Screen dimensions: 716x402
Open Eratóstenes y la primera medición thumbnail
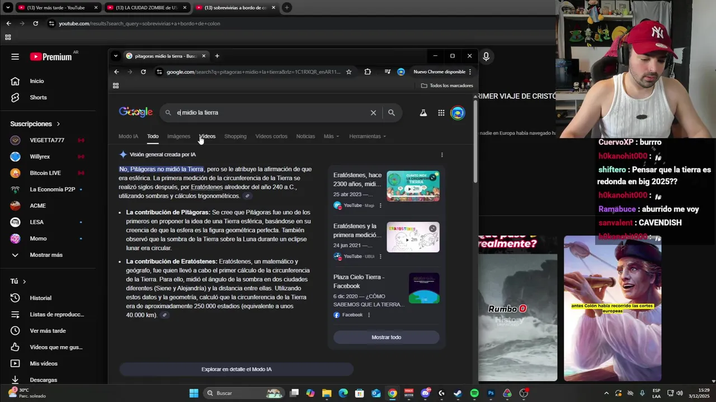[413, 237]
